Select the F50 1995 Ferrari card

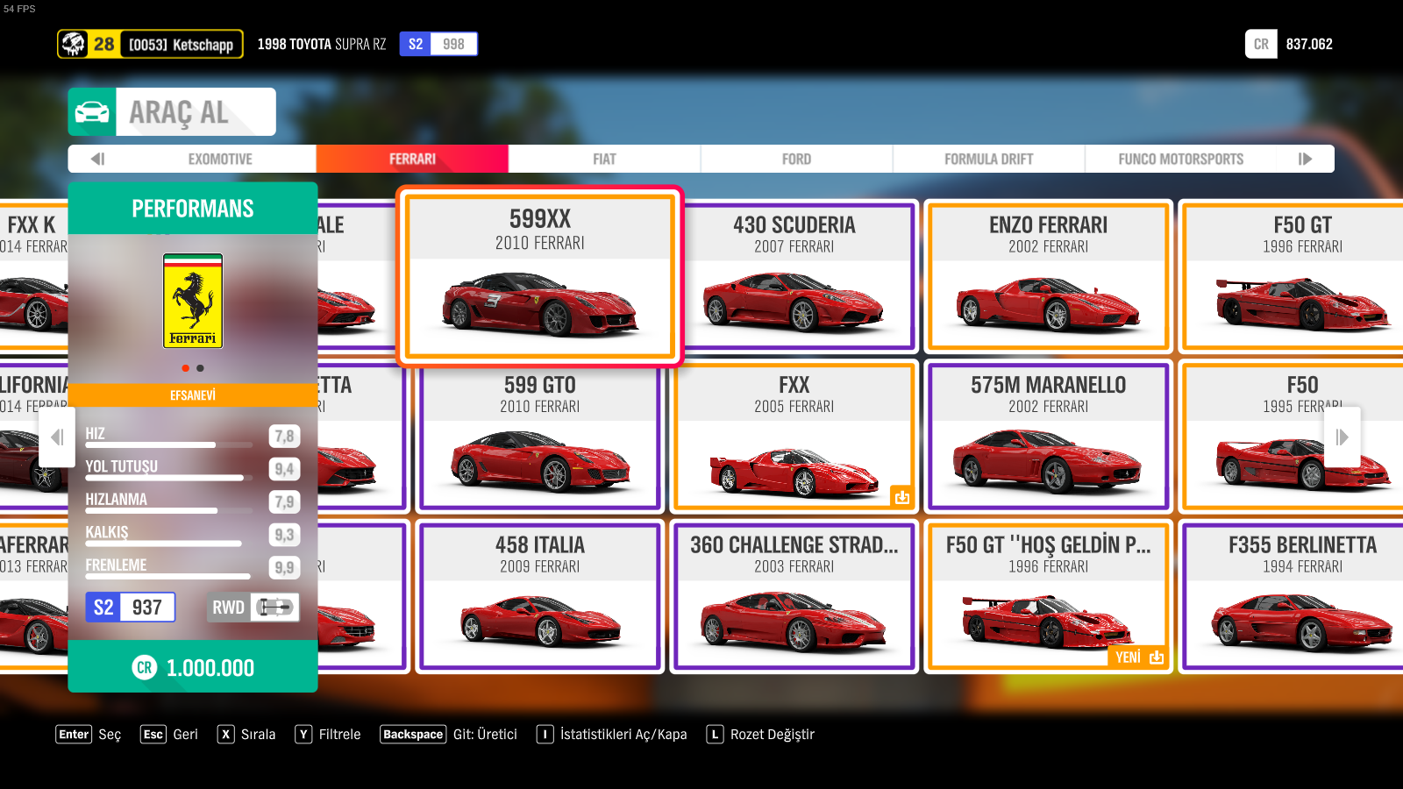click(x=1291, y=437)
